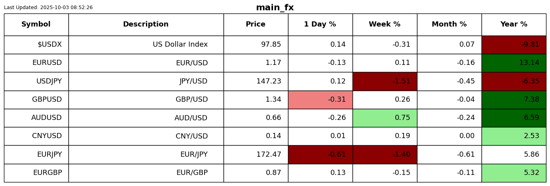Click the Month % column header
Viewport: 550px width, 186px height.
[x=449, y=25]
